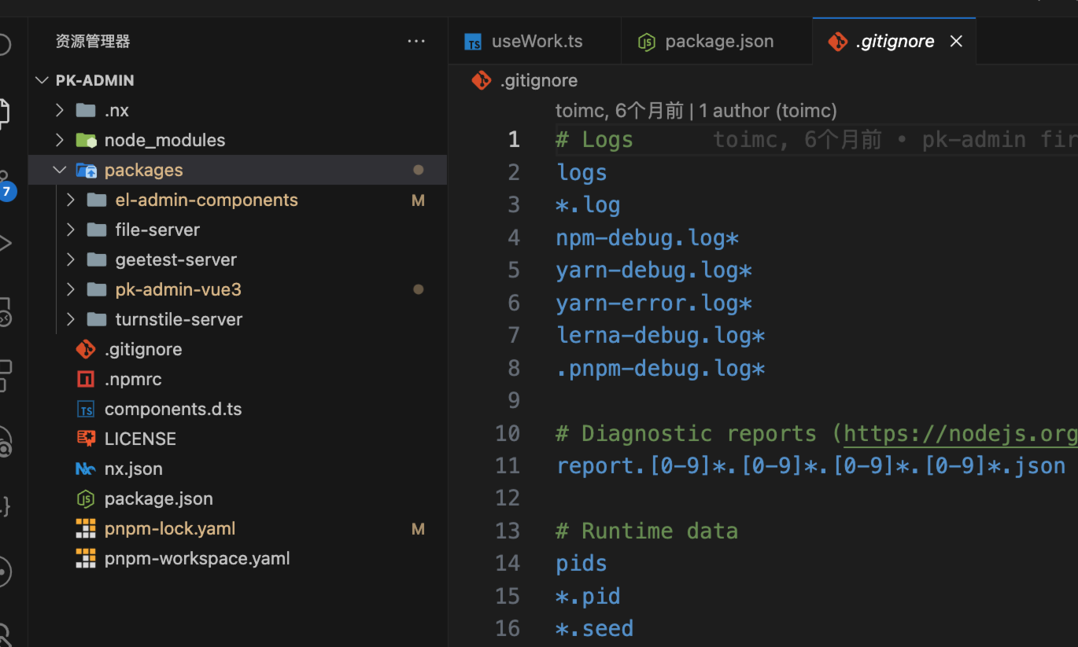Open nx.json from the file tree
Image resolution: width=1078 pixels, height=647 pixels.
coord(133,469)
